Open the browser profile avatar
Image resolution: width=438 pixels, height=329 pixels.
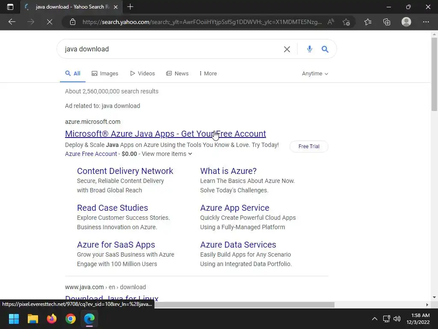click(406, 22)
